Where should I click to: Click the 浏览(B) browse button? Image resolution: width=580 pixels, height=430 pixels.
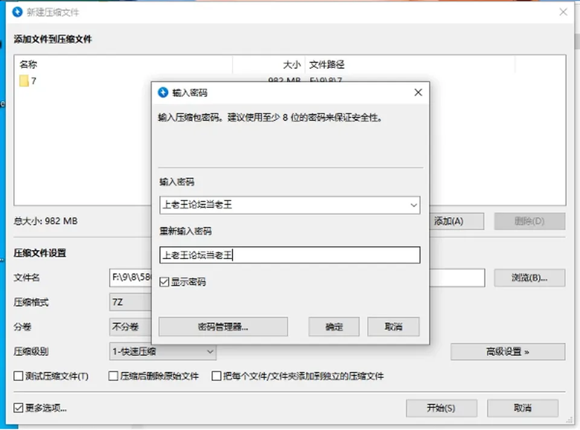(529, 278)
